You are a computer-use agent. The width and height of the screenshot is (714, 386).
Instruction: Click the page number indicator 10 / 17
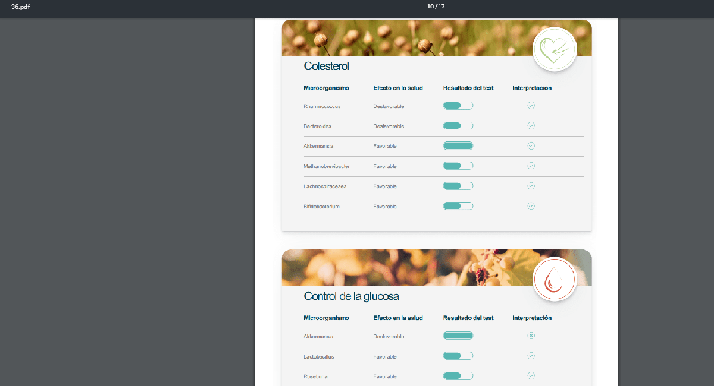[436, 7]
